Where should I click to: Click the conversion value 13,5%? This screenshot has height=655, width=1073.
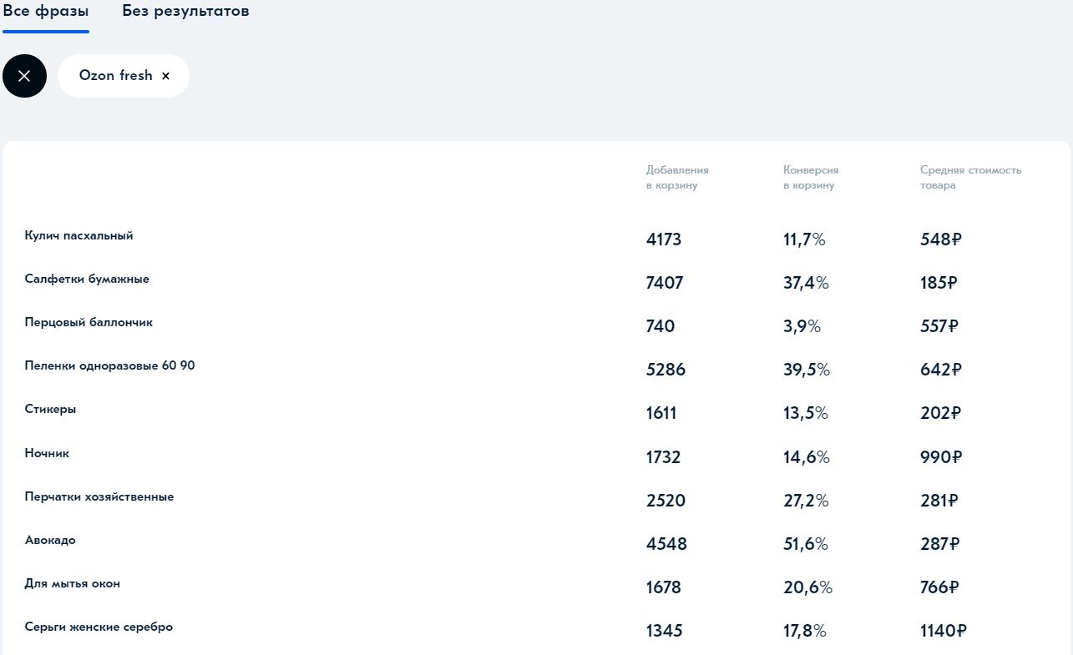coord(806,414)
